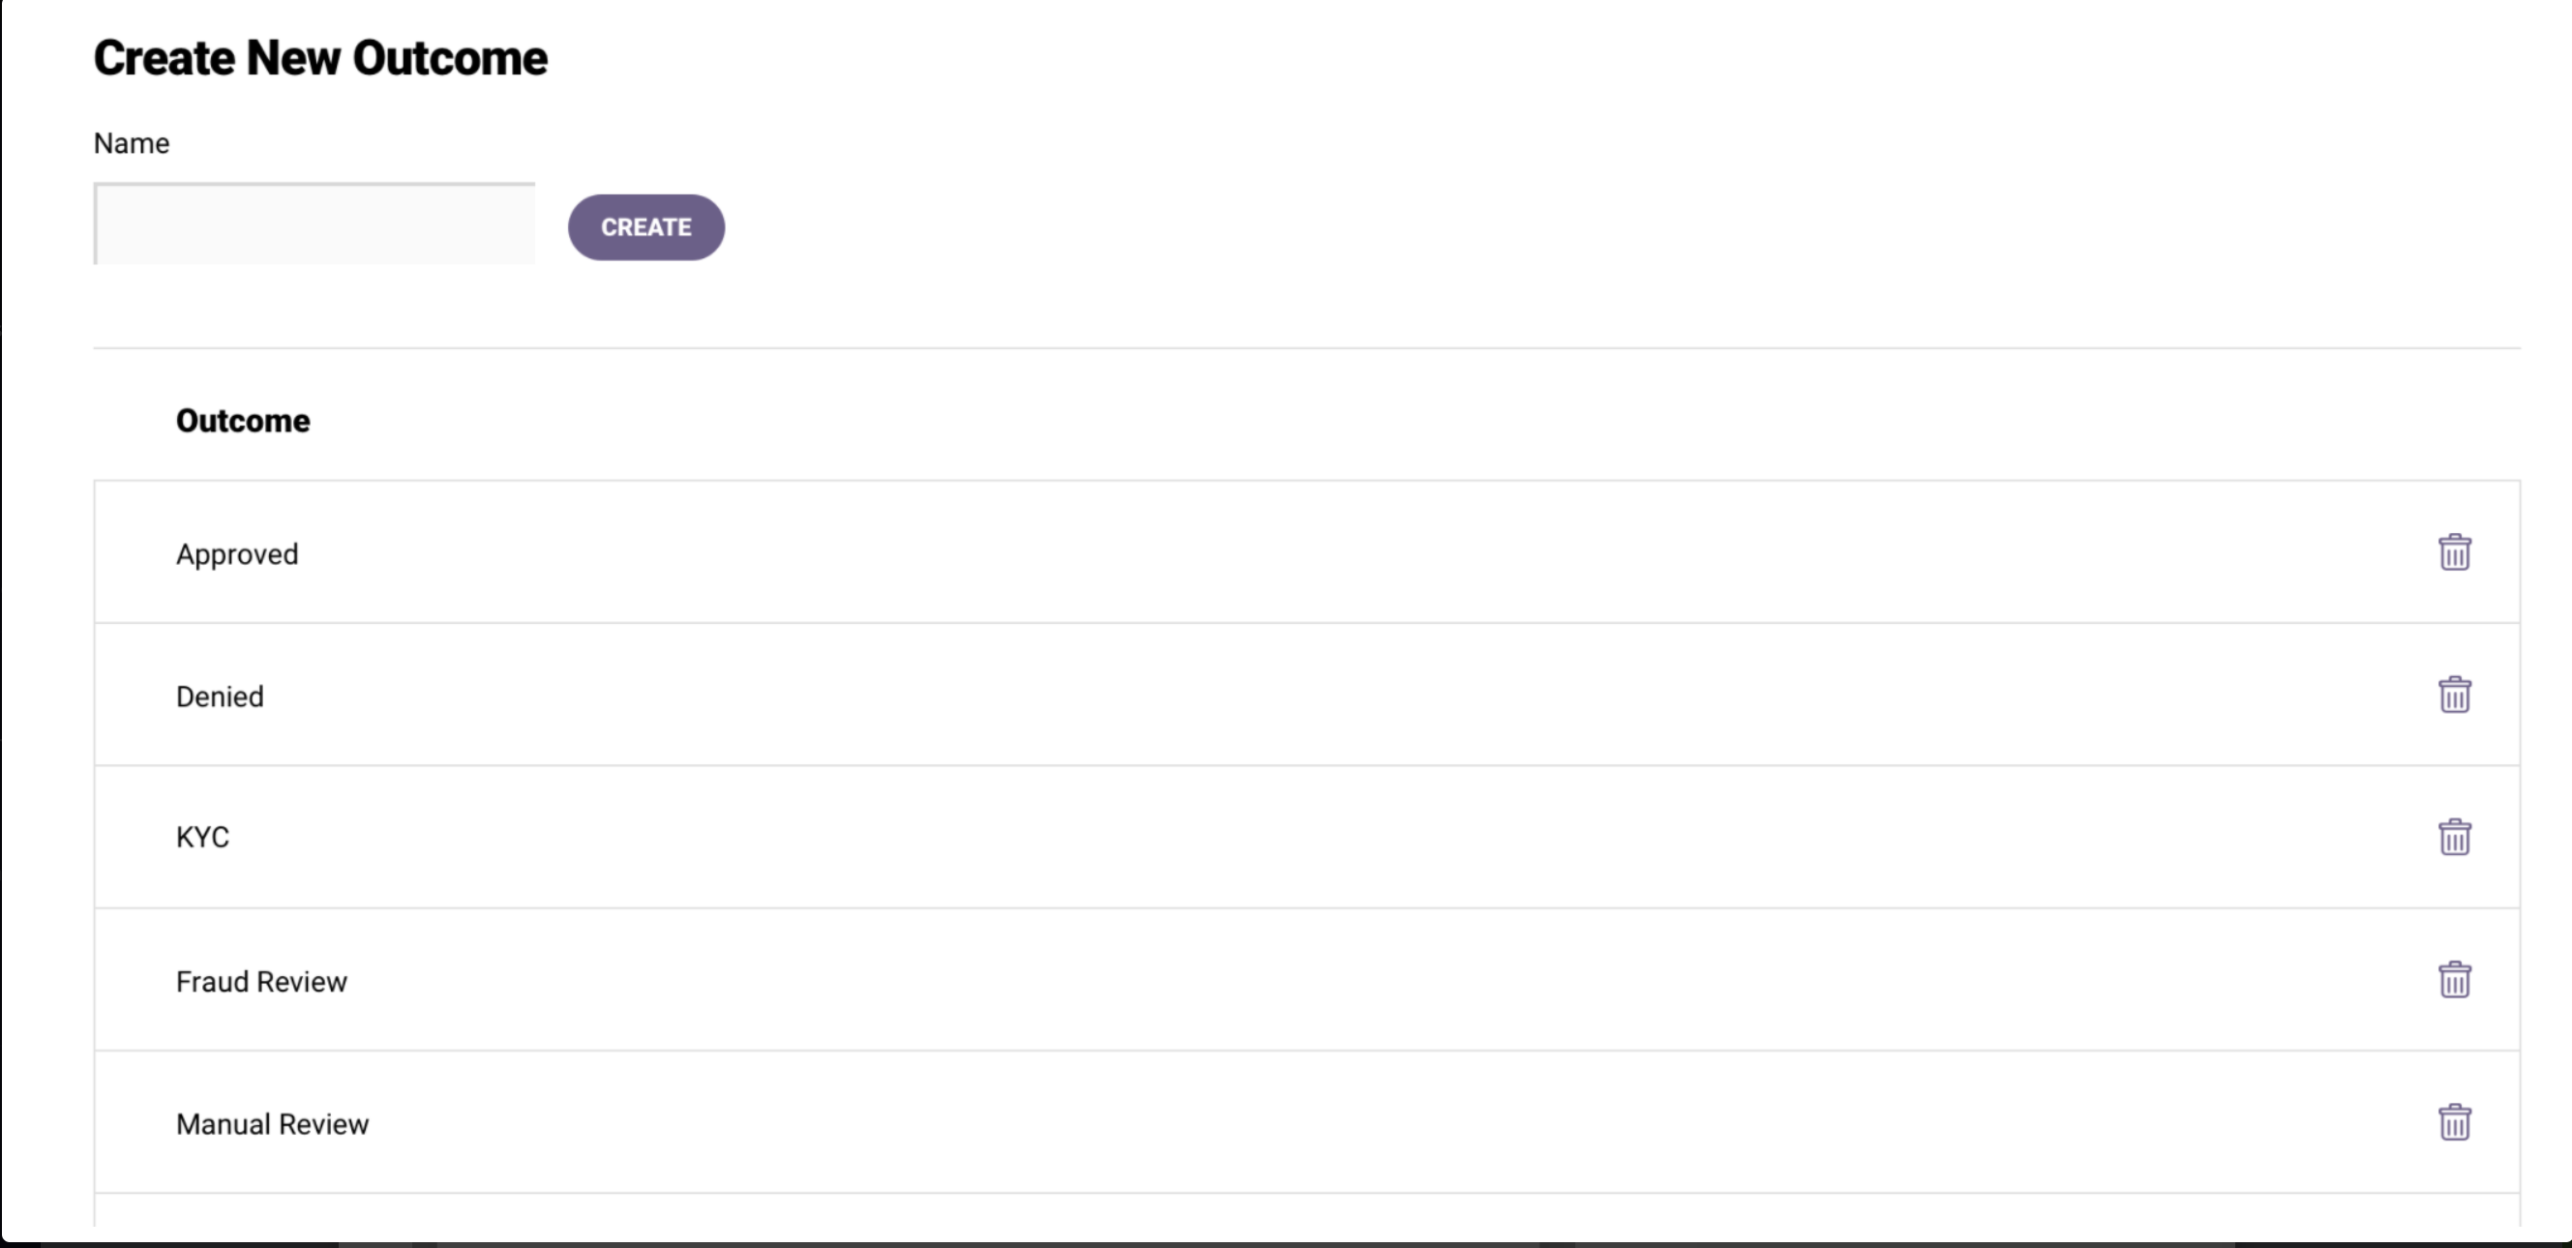Click the trash icon for Denied
The height and width of the screenshot is (1248, 2572).
tap(2454, 695)
